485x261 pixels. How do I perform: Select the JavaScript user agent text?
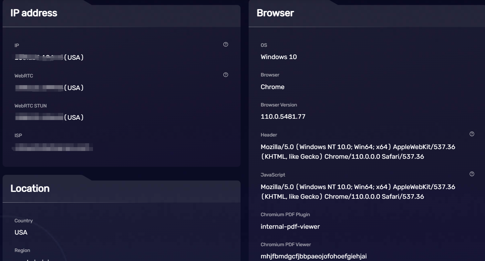pos(358,191)
